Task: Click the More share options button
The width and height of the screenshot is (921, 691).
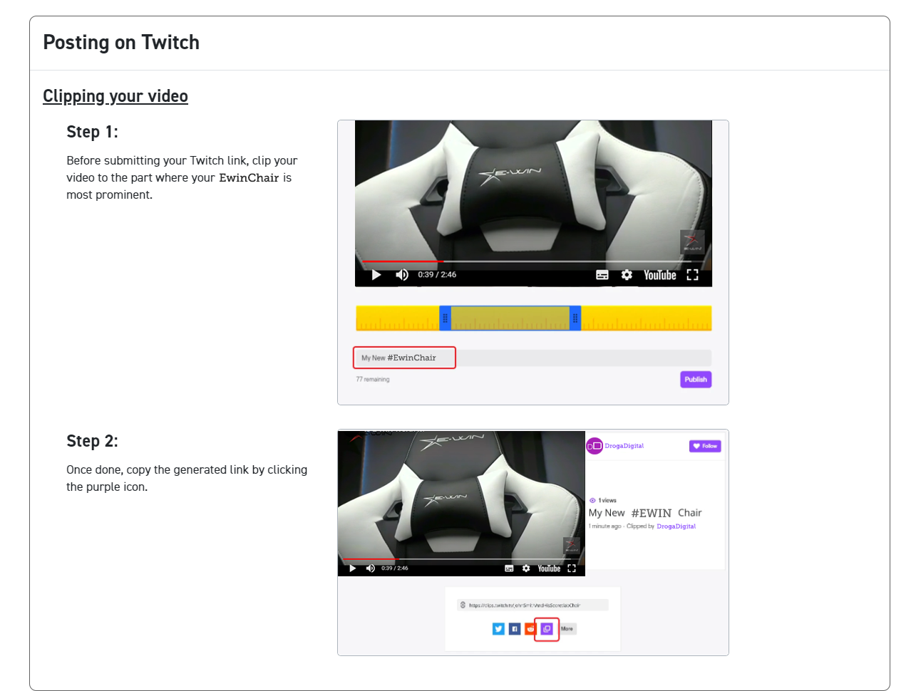Action: tap(567, 629)
